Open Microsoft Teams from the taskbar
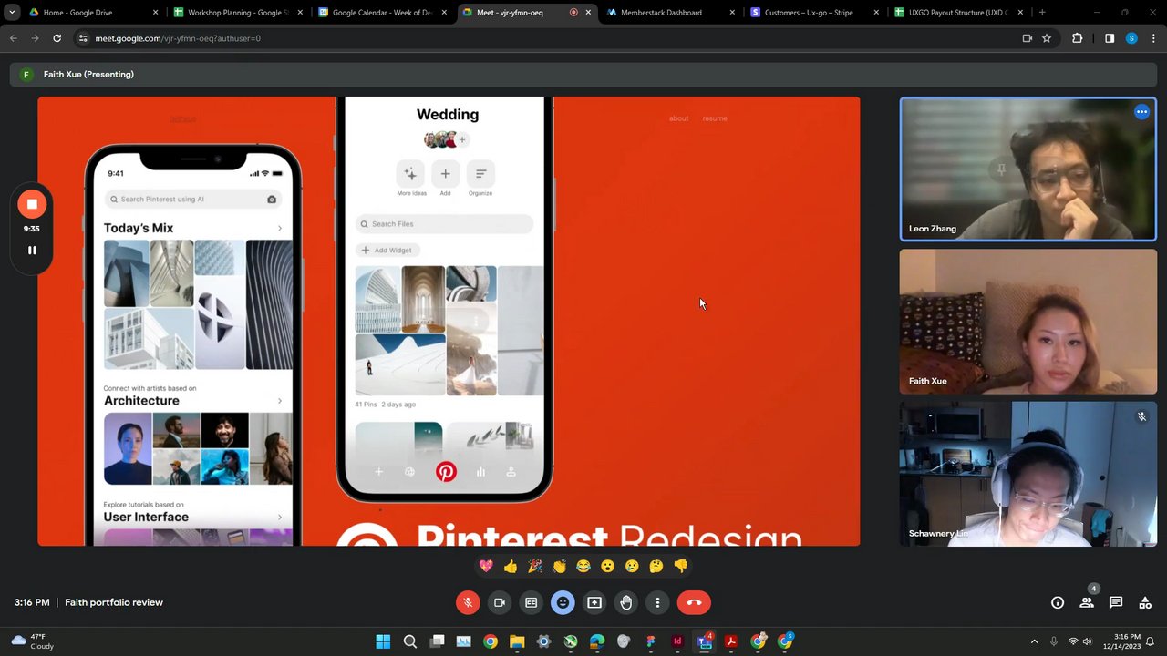The image size is (1167, 656). [705, 641]
